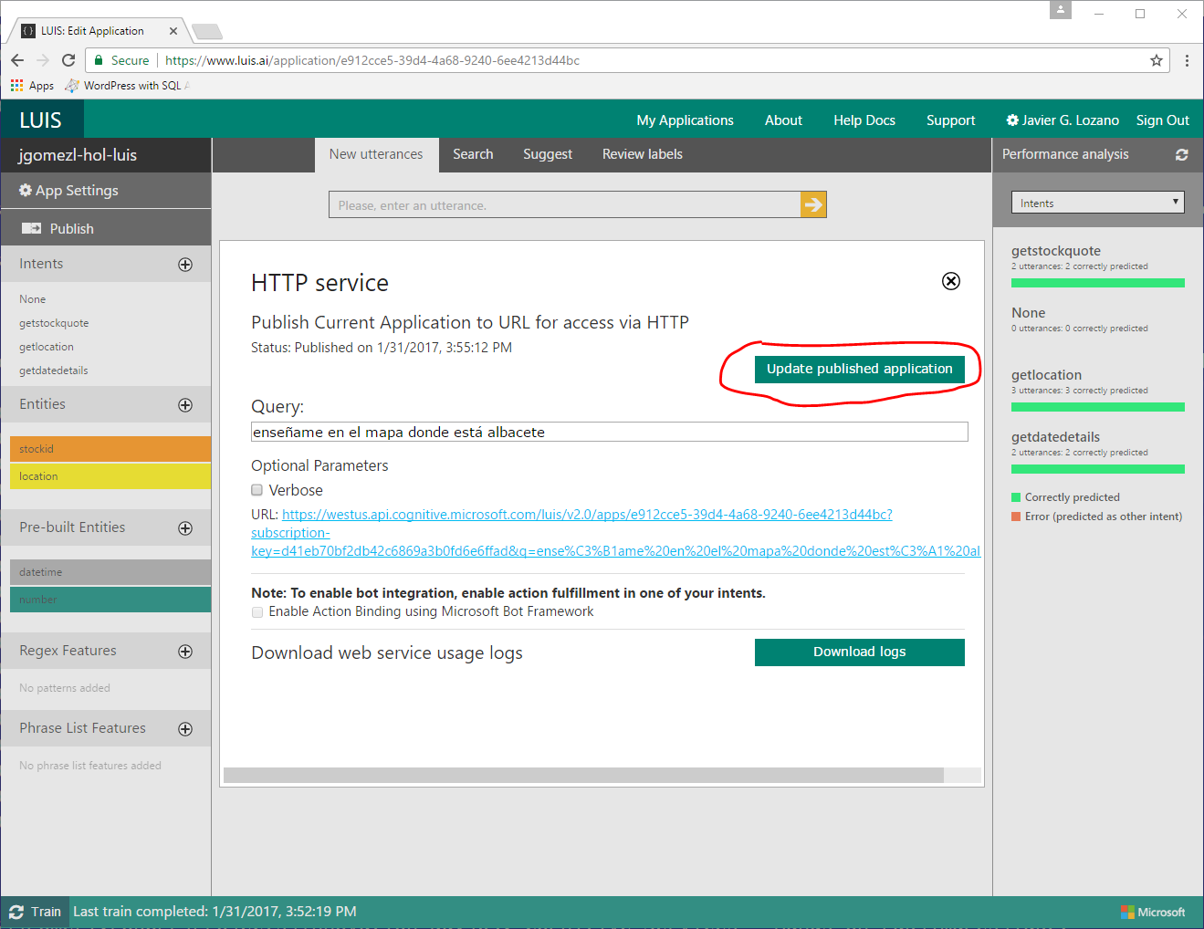Go back in browser history
Viewport: 1204px width, 929px height.
tap(17, 60)
